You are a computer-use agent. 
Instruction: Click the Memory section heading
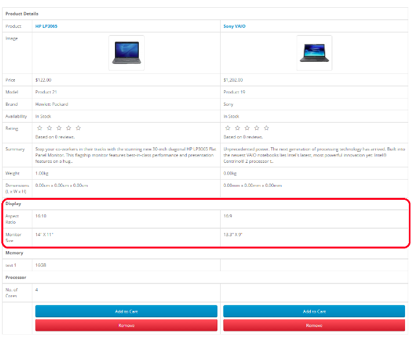point(14,253)
